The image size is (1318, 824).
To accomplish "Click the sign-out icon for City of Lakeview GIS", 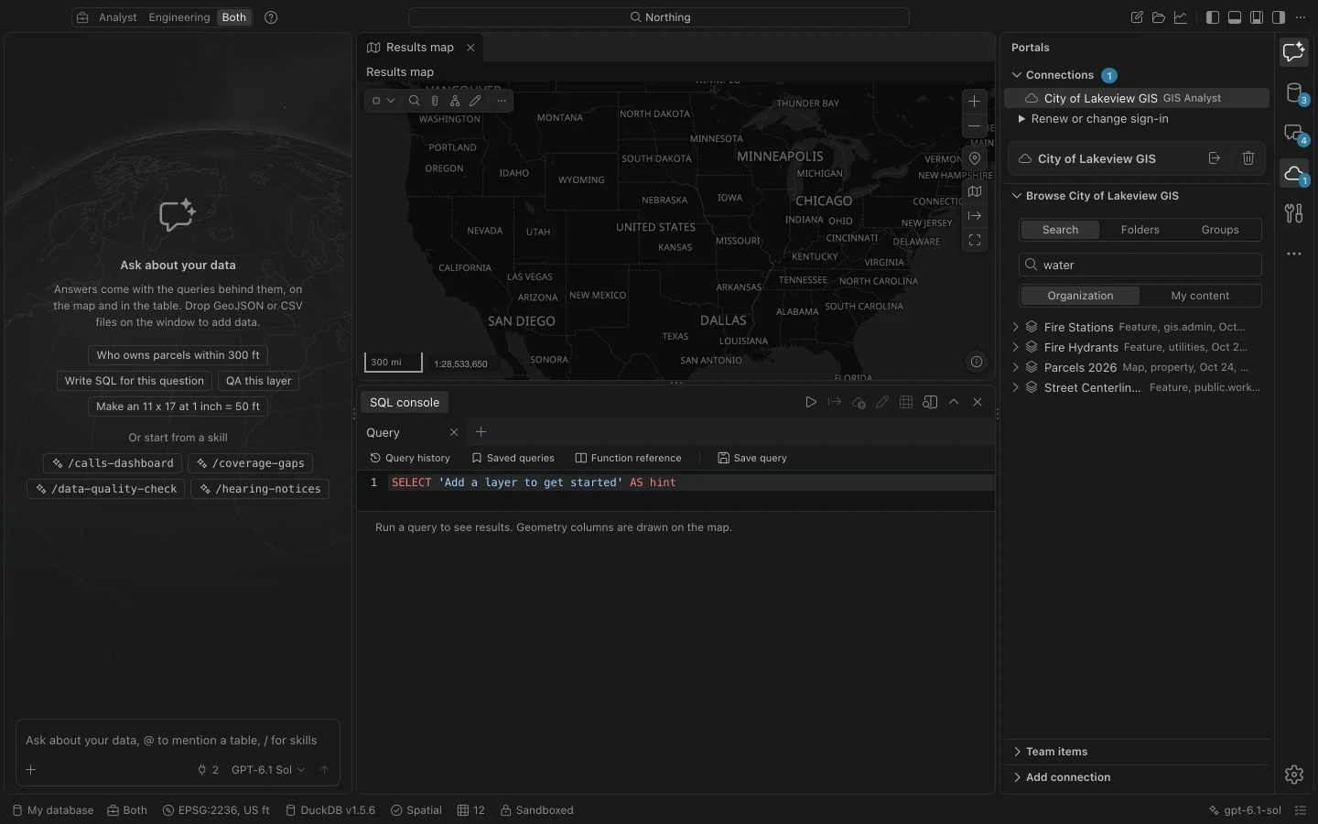I will pyautogui.click(x=1215, y=158).
